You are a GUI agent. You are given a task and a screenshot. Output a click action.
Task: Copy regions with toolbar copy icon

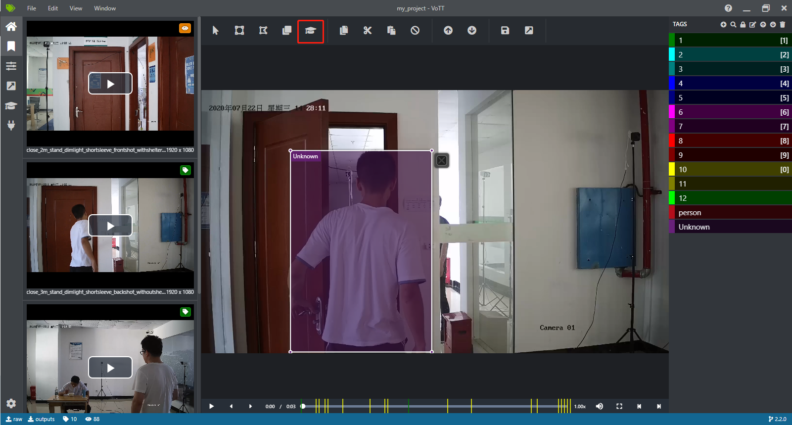tap(344, 31)
